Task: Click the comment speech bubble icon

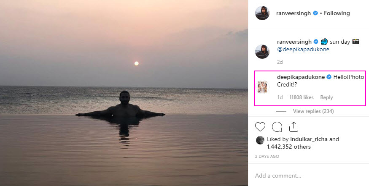Action: pos(277,127)
